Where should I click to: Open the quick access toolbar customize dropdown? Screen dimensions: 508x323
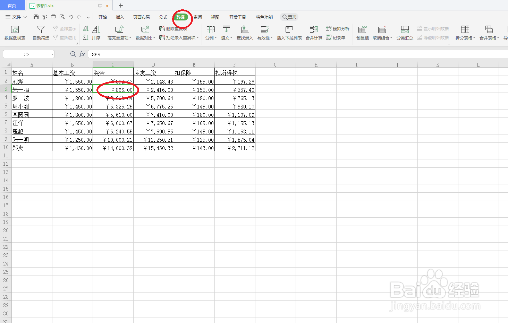pyautogui.click(x=88, y=17)
